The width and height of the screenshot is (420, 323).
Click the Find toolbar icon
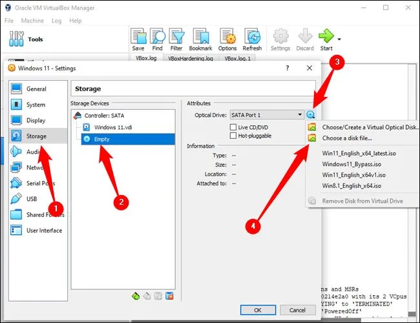click(157, 39)
